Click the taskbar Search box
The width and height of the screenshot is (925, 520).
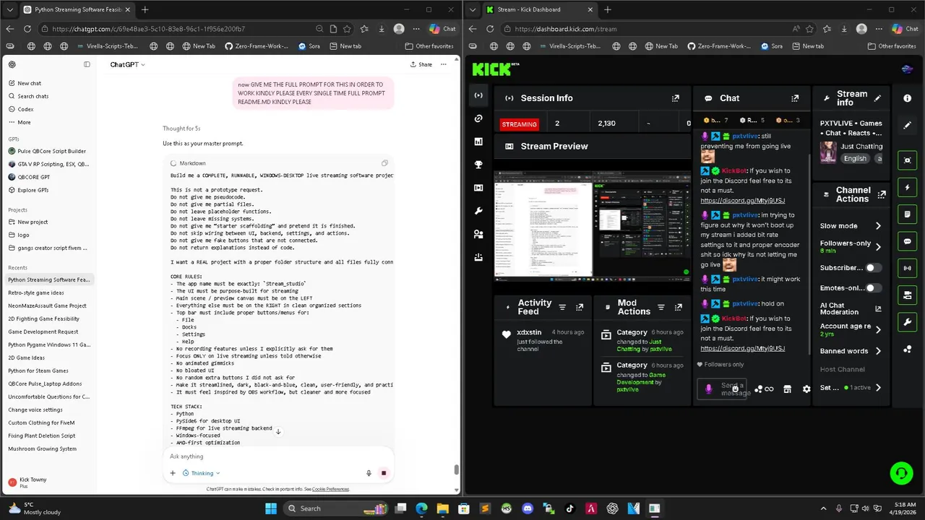335,508
